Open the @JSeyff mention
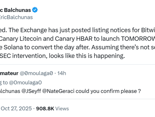This screenshot has width=155, height=117. pyautogui.click(x=31, y=91)
